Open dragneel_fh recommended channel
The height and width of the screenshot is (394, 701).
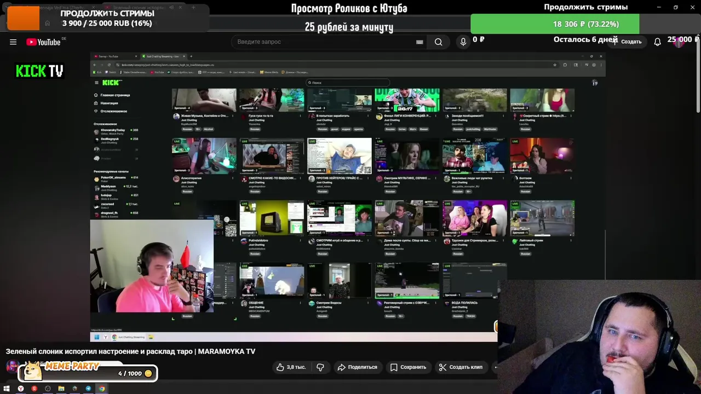pyautogui.click(x=116, y=213)
